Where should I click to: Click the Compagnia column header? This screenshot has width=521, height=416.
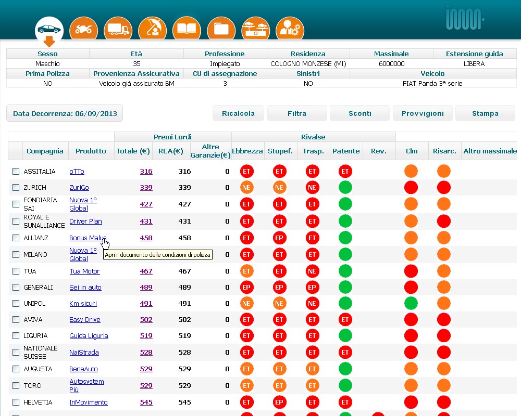pyautogui.click(x=45, y=151)
